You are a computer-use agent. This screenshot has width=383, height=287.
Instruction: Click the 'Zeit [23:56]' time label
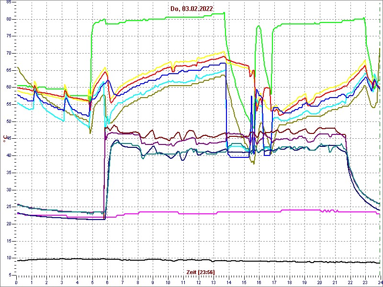tap(201, 272)
